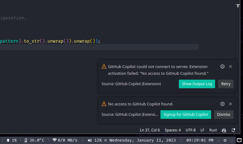Viewport: 243px width, 144px height.
Task: Close the 'could not connect to server' notification
Action: pyautogui.click(x=230, y=66)
